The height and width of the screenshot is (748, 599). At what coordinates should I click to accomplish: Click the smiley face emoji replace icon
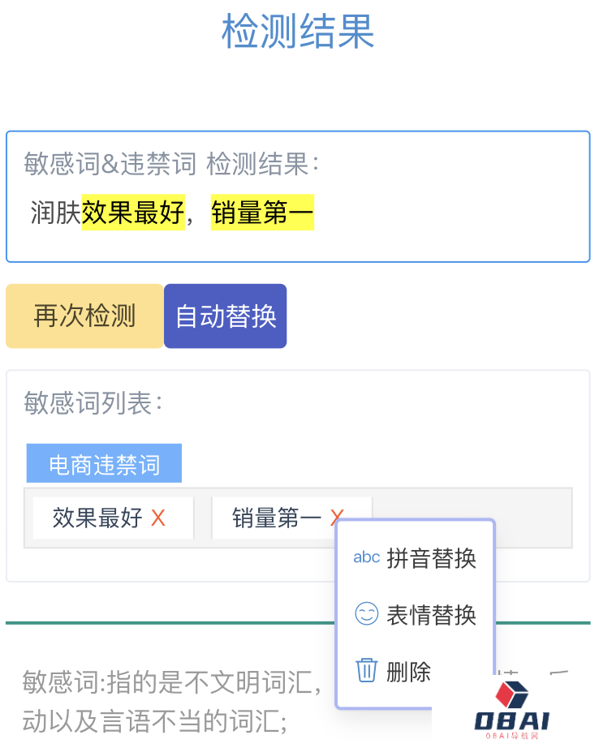tap(366, 615)
